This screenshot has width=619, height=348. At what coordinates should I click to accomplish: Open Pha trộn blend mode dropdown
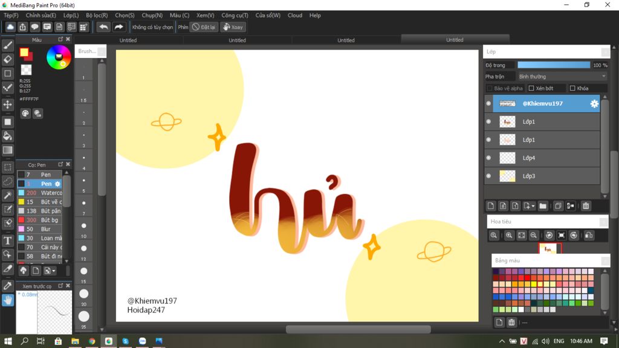pos(562,77)
